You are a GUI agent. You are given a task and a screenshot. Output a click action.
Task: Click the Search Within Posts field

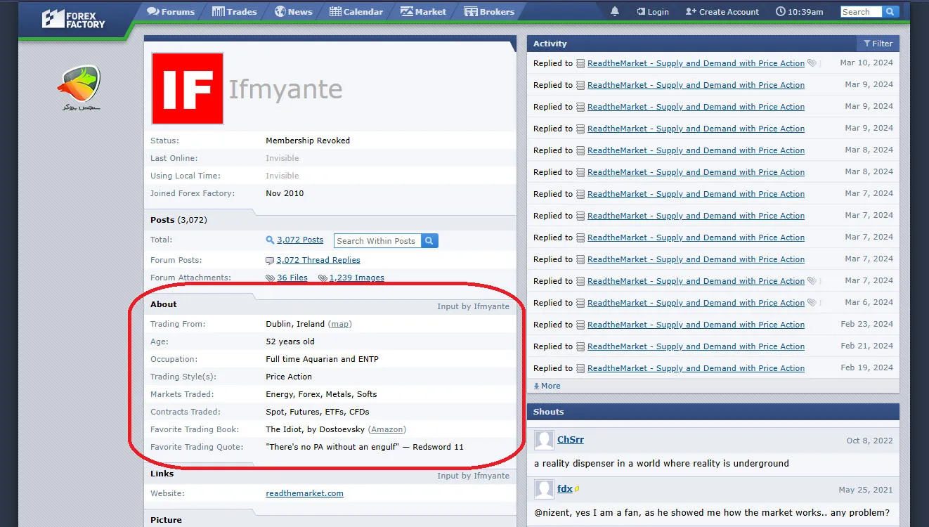376,241
